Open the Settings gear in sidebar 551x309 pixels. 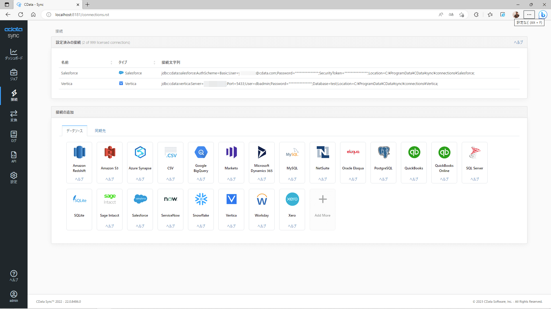(13, 178)
